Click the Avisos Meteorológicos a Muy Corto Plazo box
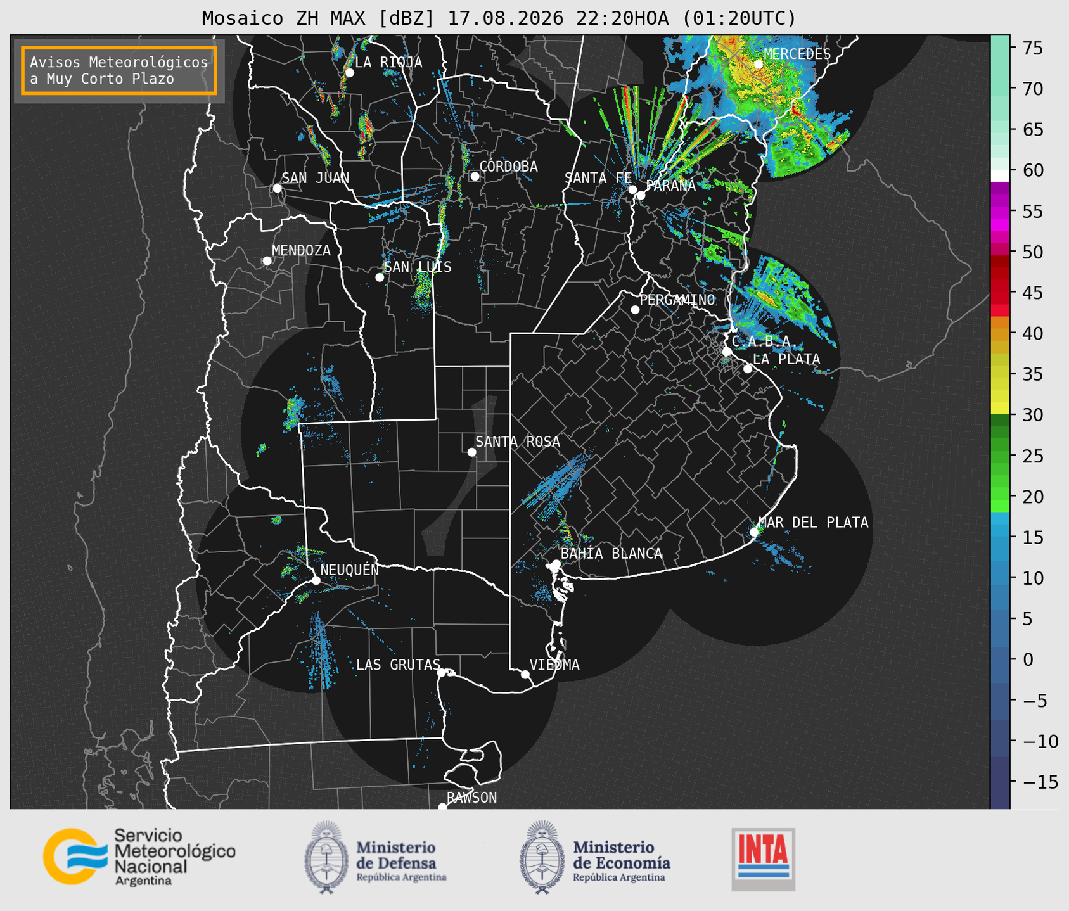1069x911 pixels. [x=119, y=70]
